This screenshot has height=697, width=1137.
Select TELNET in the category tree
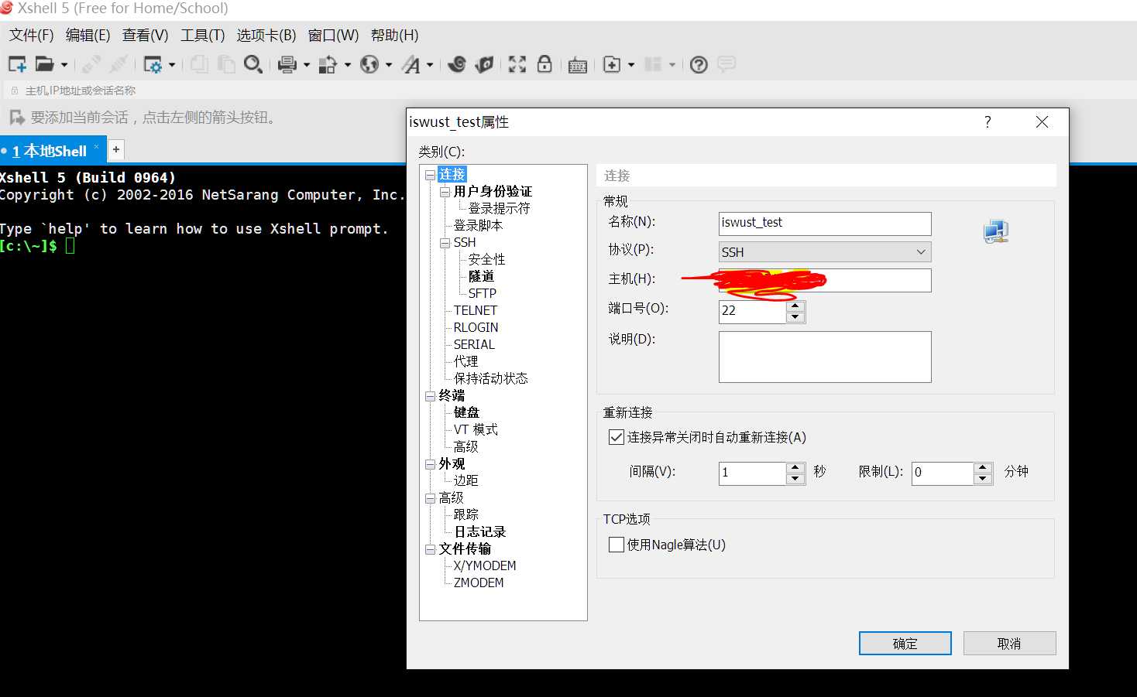(x=475, y=311)
